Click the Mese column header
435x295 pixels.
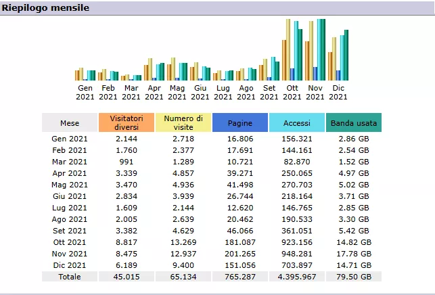click(70, 122)
